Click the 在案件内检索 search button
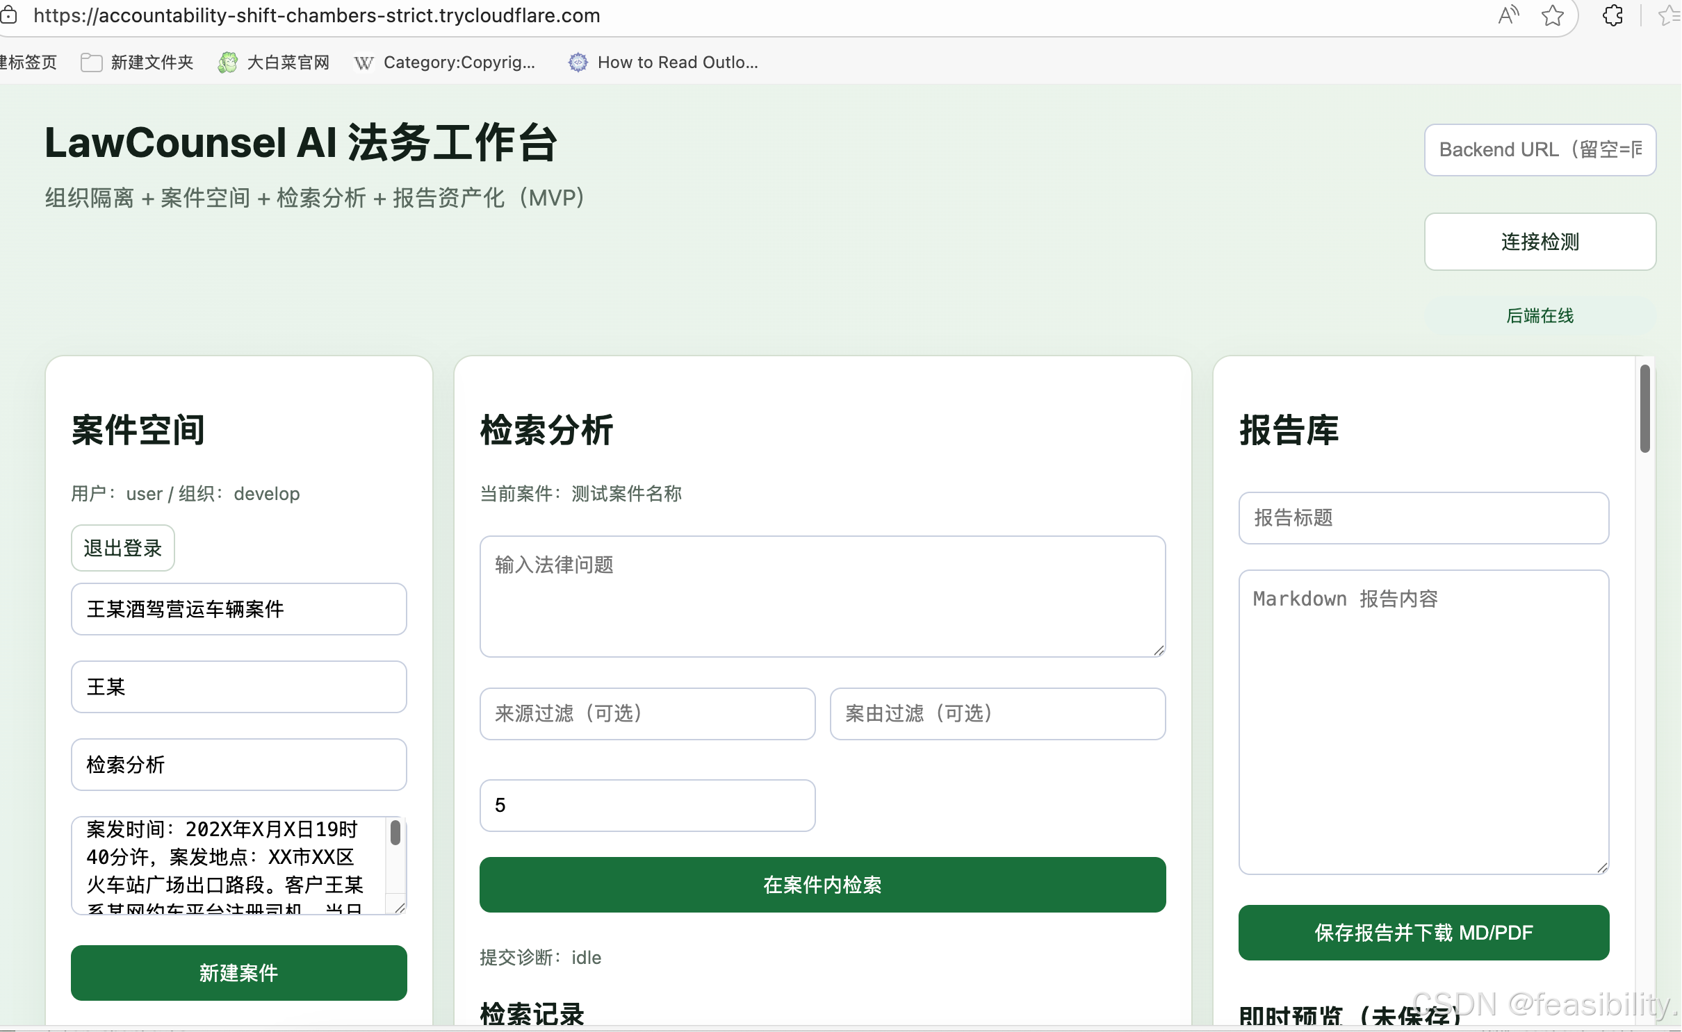Screen dimensions: 1682x1032 pyautogui.click(x=822, y=885)
